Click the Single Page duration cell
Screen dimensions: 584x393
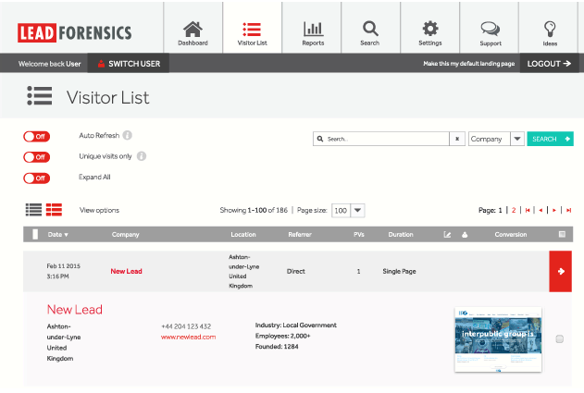tap(399, 271)
